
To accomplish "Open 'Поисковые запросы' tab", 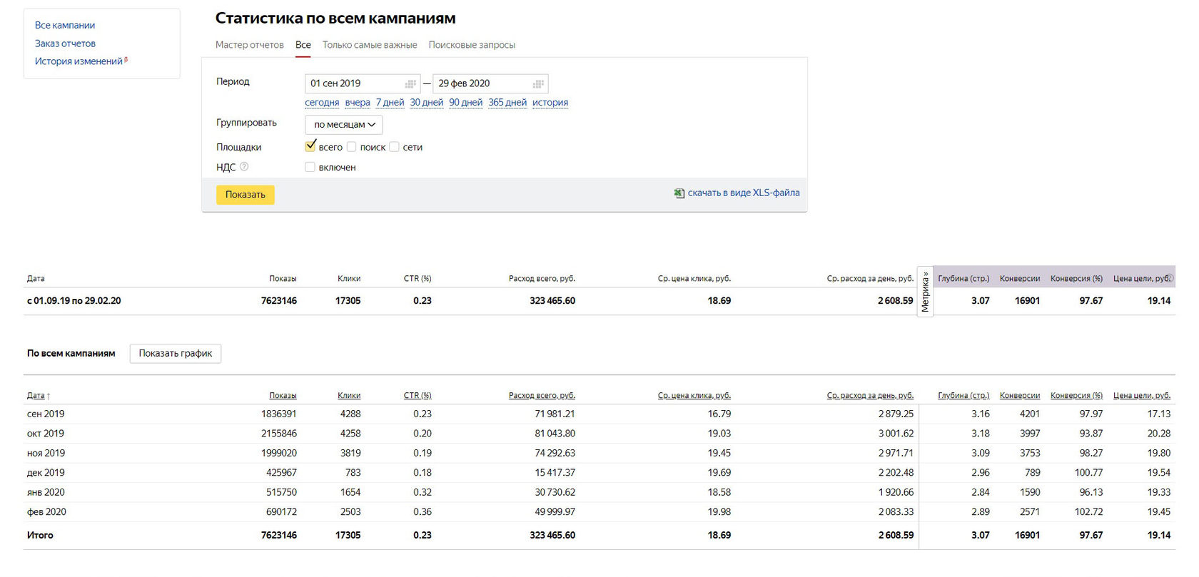I will coord(472,45).
